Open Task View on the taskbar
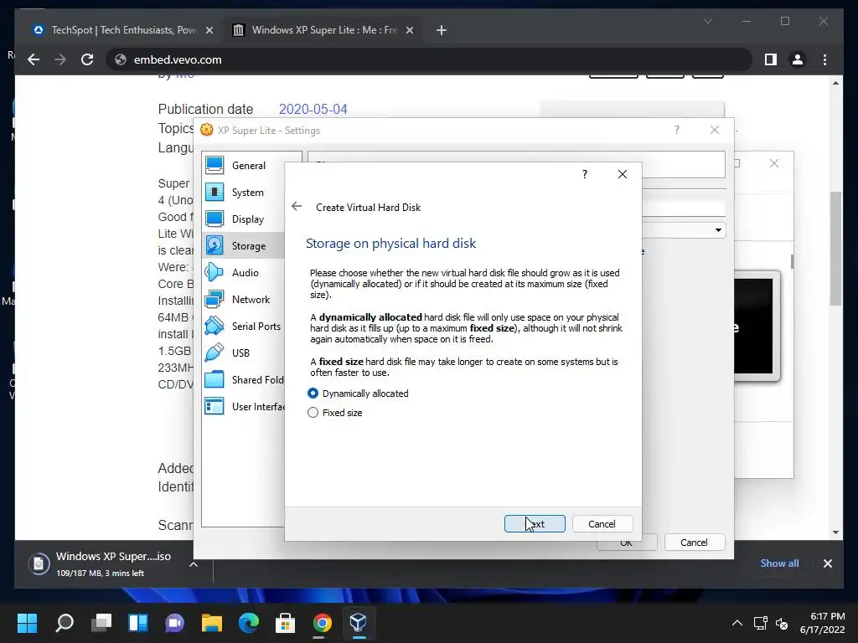This screenshot has height=643, width=858. [101, 622]
